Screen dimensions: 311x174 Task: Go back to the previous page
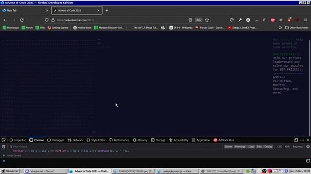(5, 20)
